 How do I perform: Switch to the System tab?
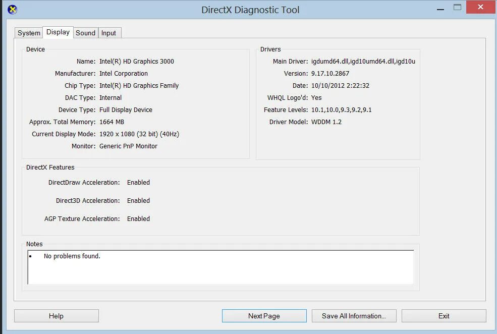coord(29,33)
